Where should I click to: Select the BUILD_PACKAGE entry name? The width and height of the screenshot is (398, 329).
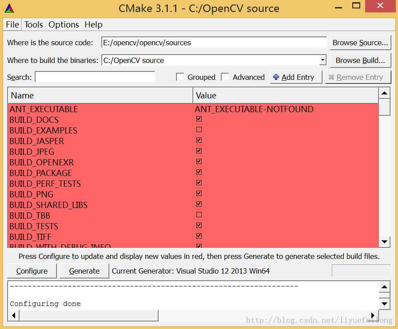[x=41, y=173]
